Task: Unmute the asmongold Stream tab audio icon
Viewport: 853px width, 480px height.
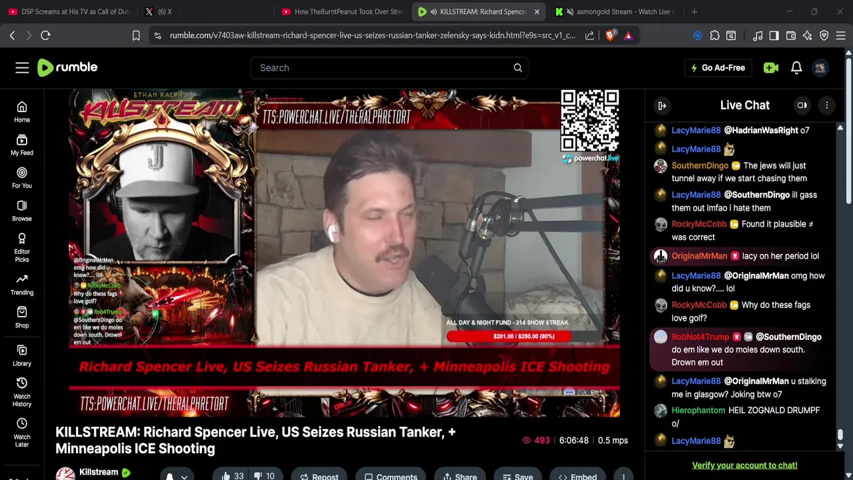Action: (x=569, y=11)
